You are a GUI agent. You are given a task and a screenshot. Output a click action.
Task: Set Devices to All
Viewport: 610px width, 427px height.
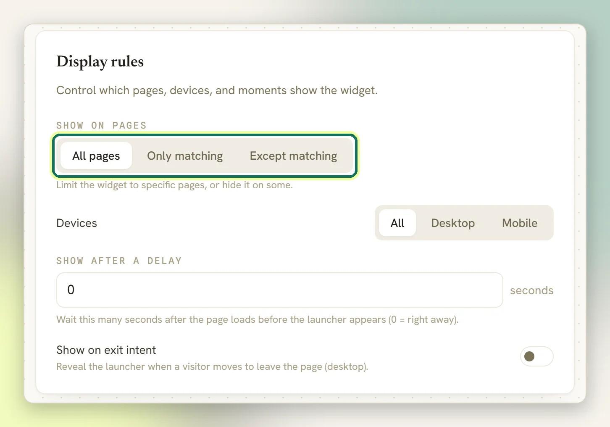click(x=397, y=223)
